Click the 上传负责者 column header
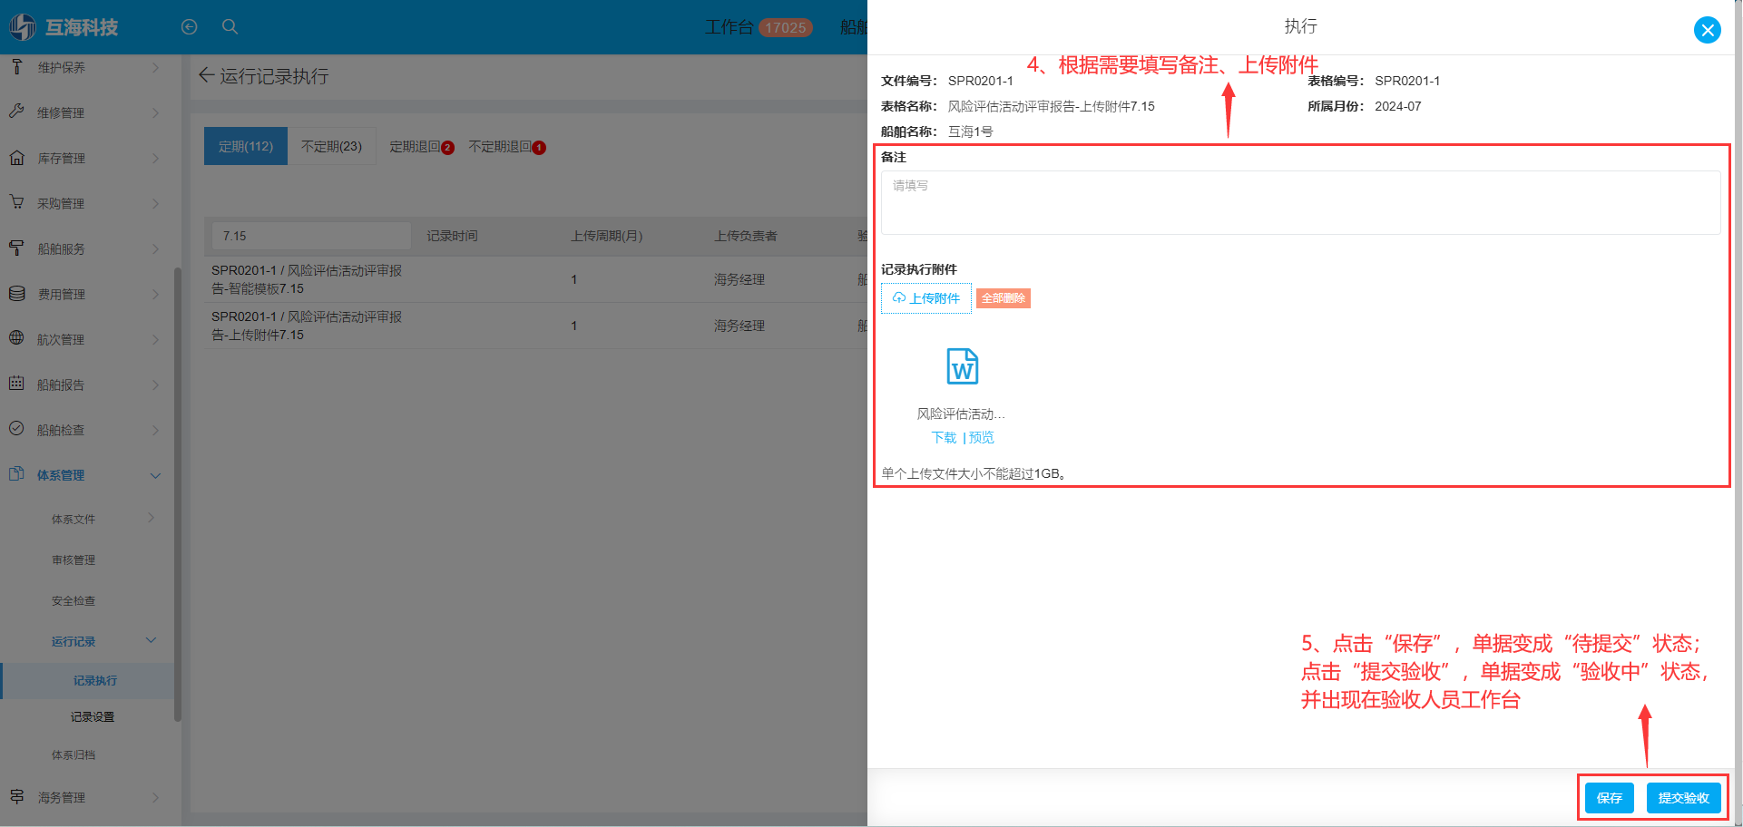Viewport: 1743px width, 827px height. coord(745,236)
